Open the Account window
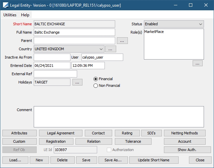 [185, 141]
